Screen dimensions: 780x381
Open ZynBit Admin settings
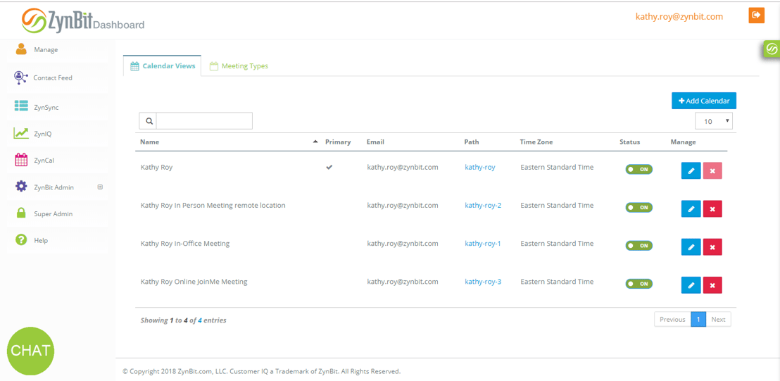pyautogui.click(x=54, y=187)
